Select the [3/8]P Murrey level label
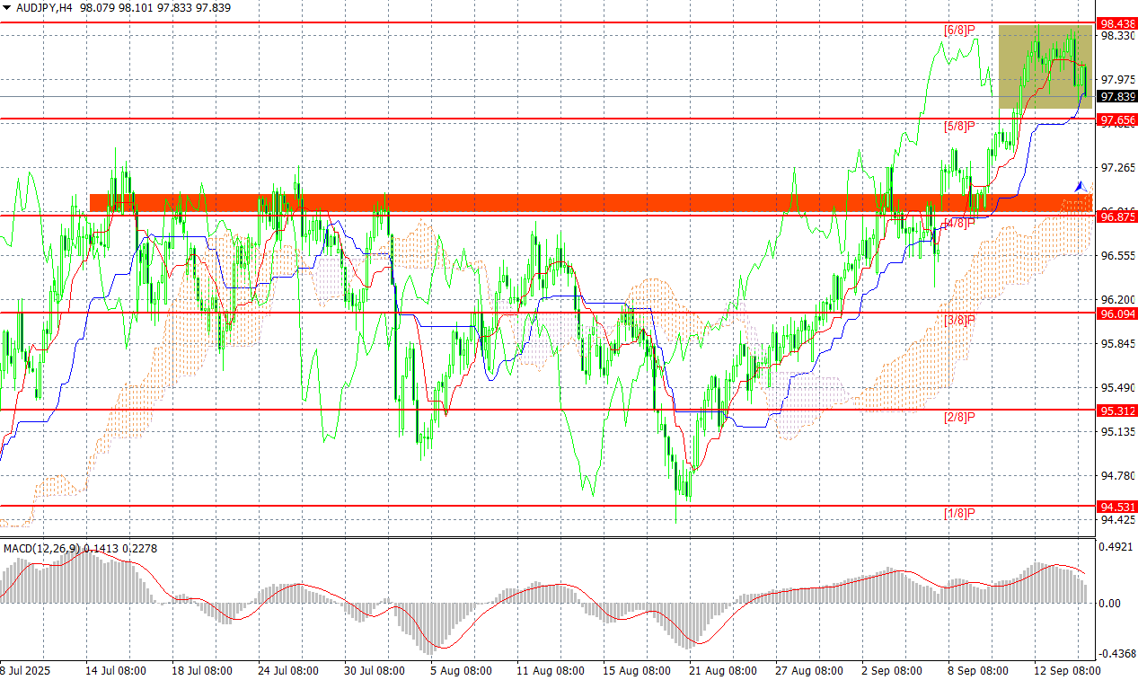1138x680 pixels. pos(959,320)
